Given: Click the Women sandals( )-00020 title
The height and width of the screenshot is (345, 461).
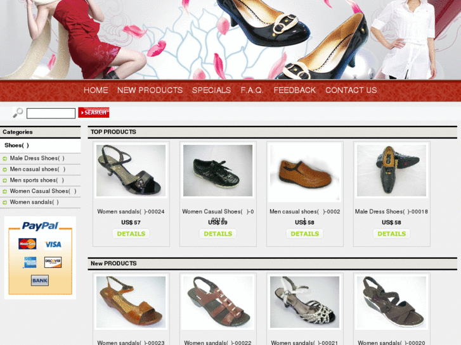Looking at the screenshot, I should click(x=391, y=342).
